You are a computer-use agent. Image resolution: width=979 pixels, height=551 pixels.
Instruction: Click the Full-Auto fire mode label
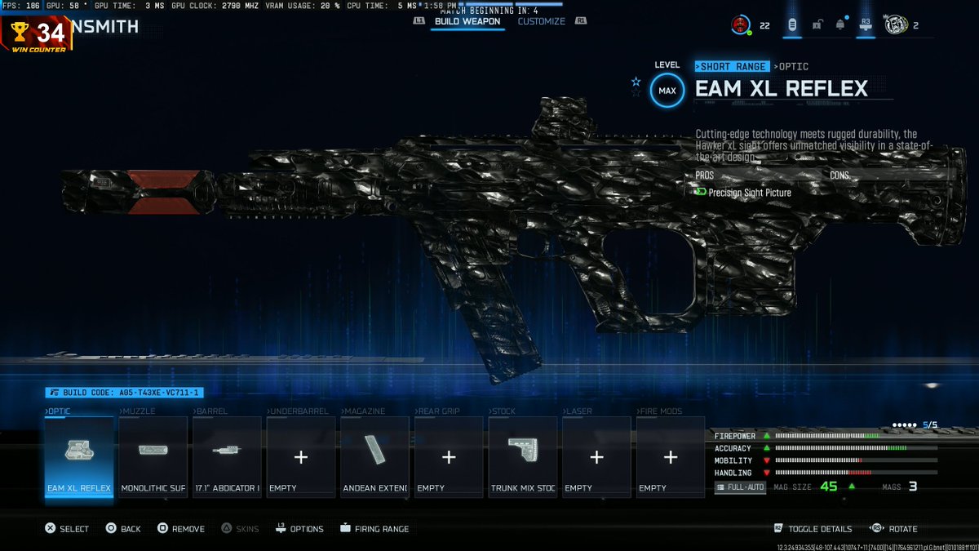(740, 487)
